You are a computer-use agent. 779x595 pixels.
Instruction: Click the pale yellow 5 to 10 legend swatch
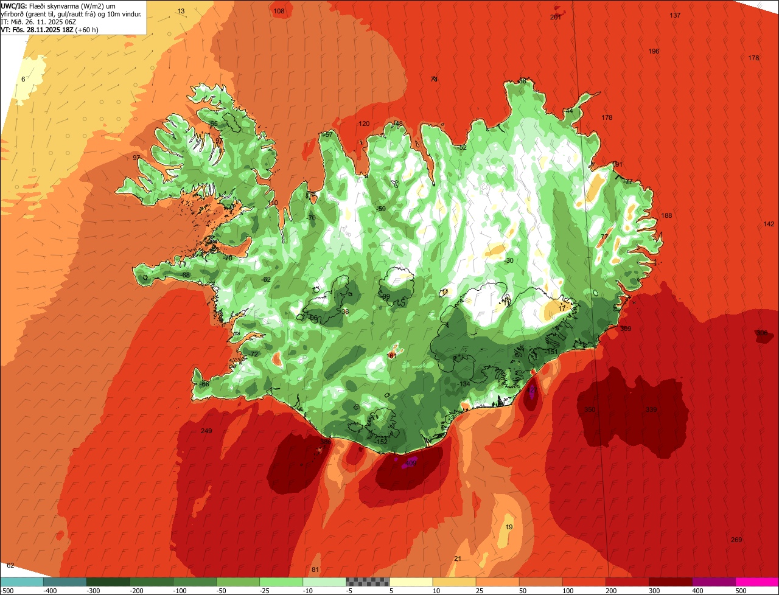pos(411,582)
